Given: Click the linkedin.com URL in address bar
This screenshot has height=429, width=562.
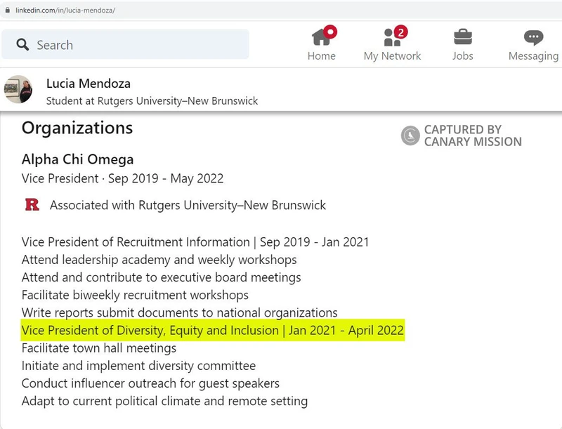Looking at the screenshot, I should (65, 10).
